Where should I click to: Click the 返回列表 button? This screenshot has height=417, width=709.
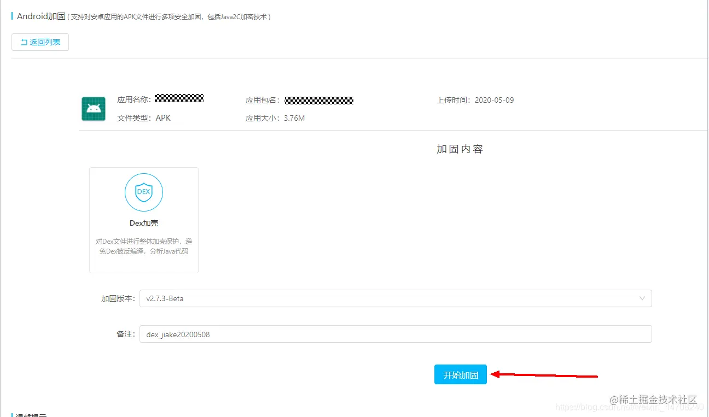(x=40, y=42)
